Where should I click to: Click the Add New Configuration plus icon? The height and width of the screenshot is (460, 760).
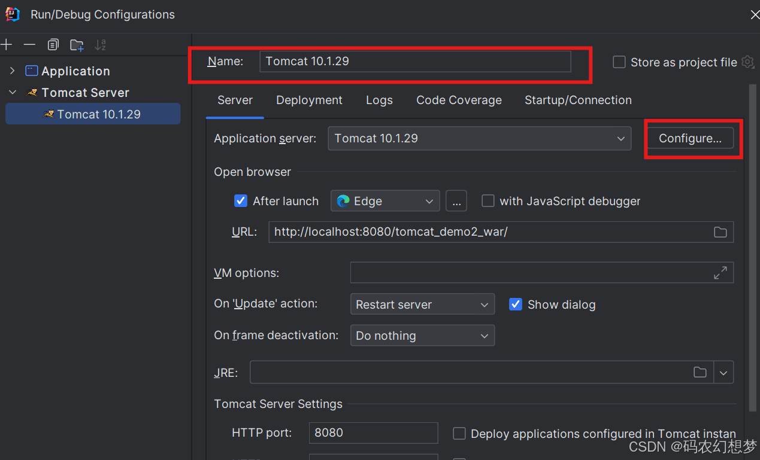(7, 45)
